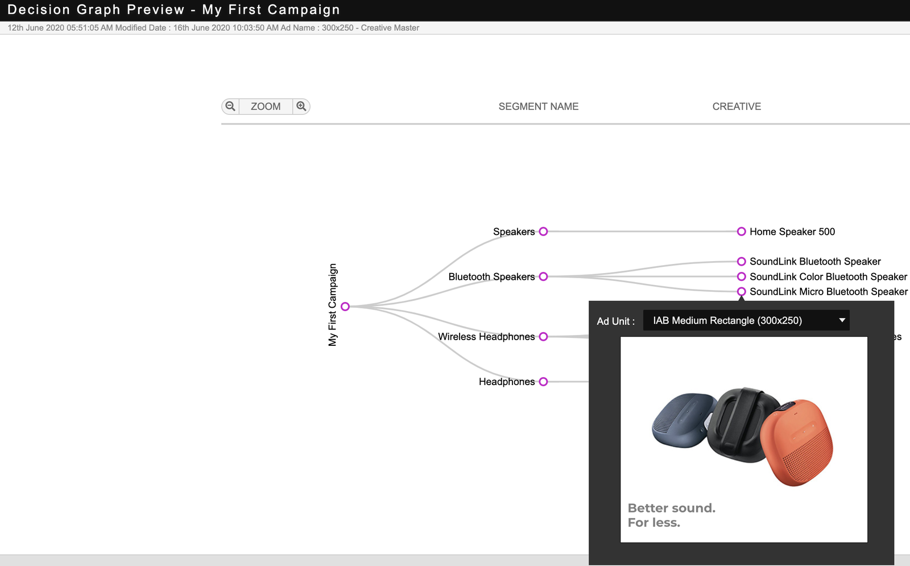Image resolution: width=910 pixels, height=566 pixels.
Task: Click the Headphones segment label
Action: pos(507,382)
